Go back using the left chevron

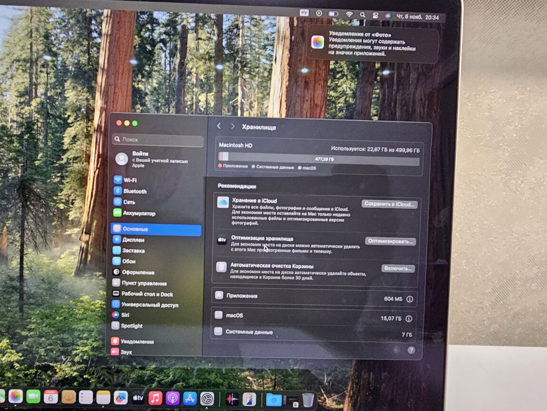[219, 126]
